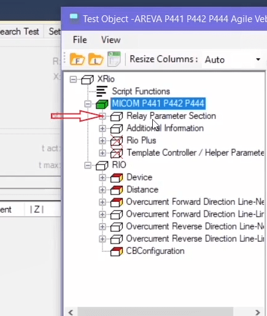Open the Resize Columns Auto dropdown

233,60
